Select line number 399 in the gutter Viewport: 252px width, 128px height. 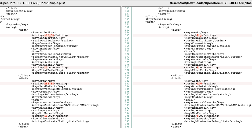[127, 127]
